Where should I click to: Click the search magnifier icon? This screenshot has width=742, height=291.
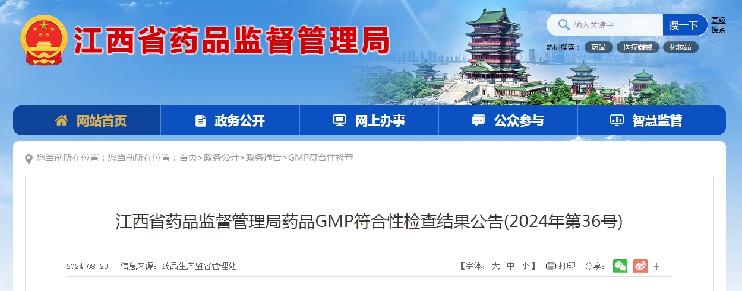pyautogui.click(x=562, y=25)
